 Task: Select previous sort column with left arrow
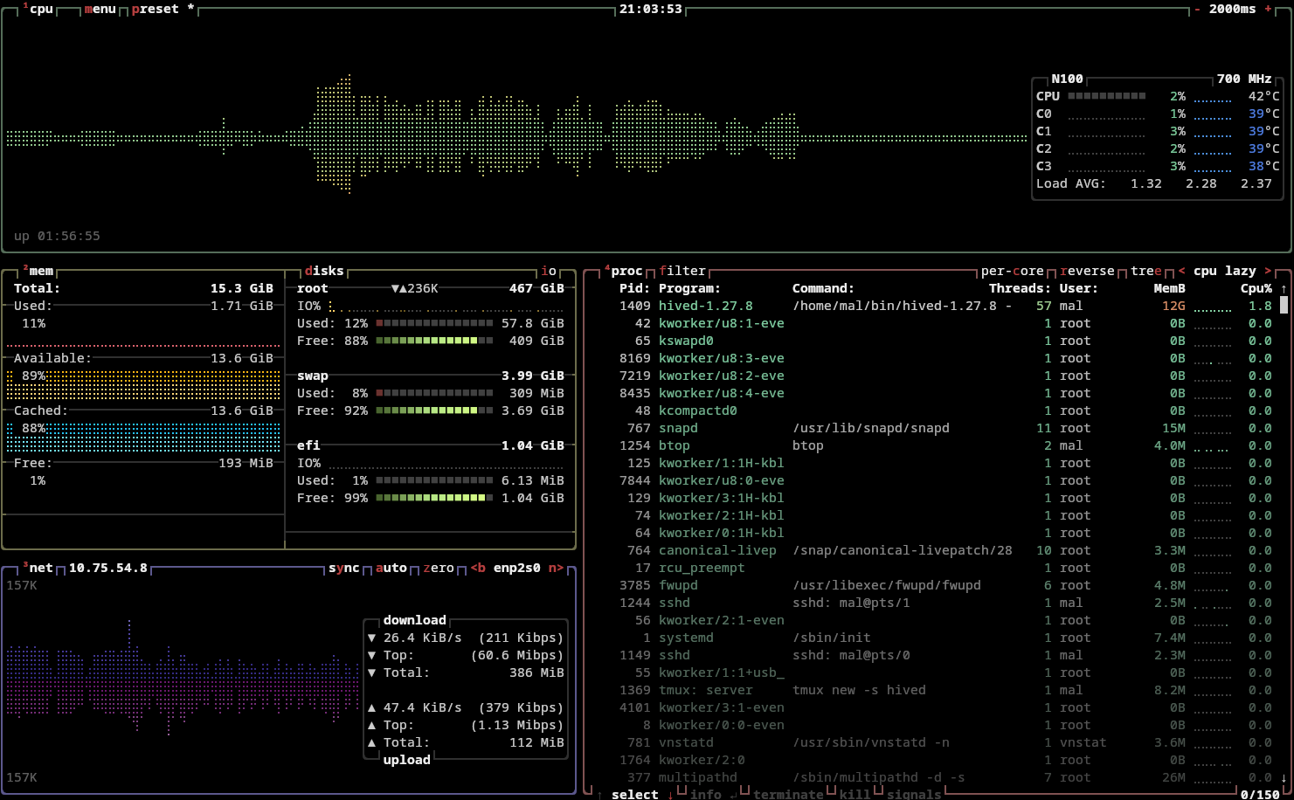[x=1181, y=271]
